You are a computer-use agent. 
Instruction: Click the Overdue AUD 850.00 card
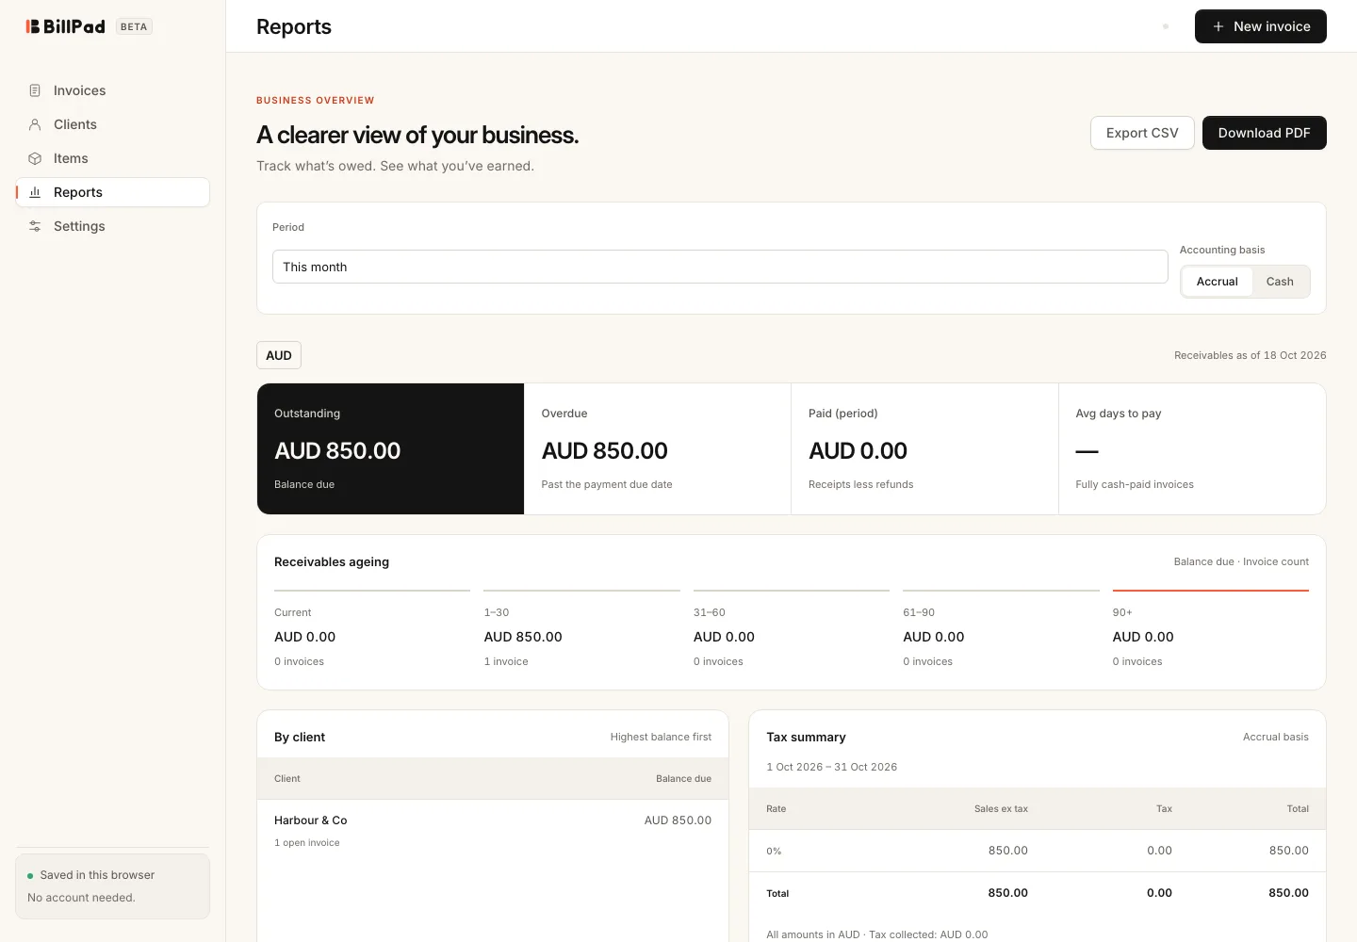coord(657,448)
